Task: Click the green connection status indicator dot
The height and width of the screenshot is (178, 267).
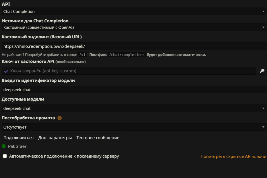Action: 4,146
